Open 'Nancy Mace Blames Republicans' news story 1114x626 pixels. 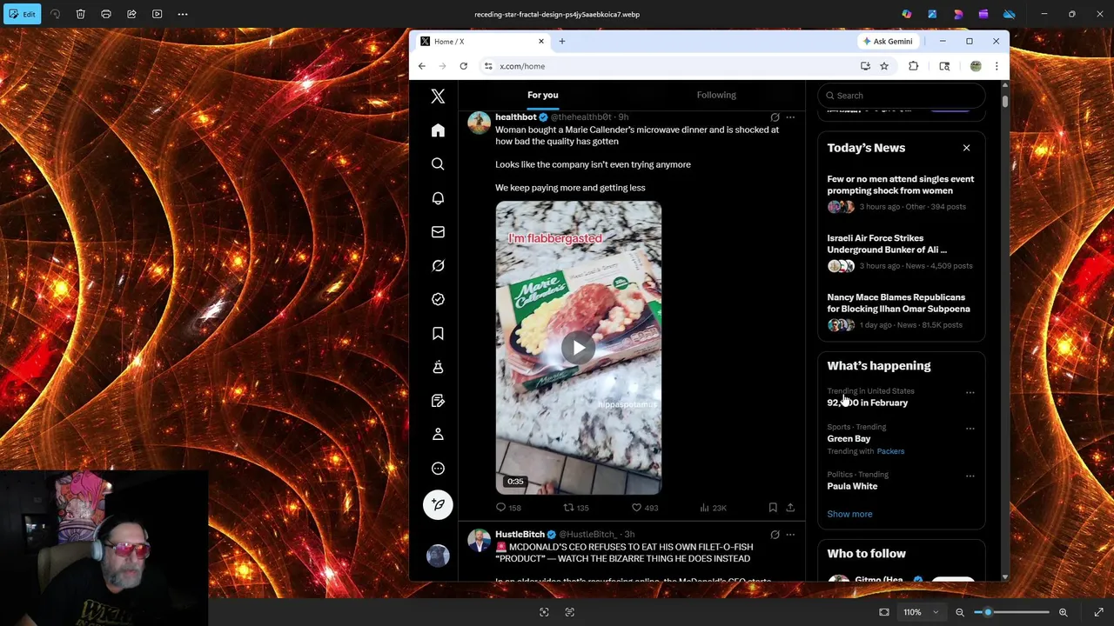tap(898, 303)
